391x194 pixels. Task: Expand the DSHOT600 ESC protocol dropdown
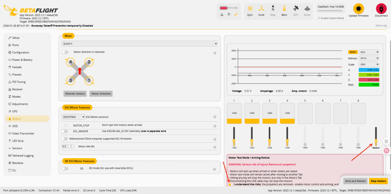tap(73, 117)
